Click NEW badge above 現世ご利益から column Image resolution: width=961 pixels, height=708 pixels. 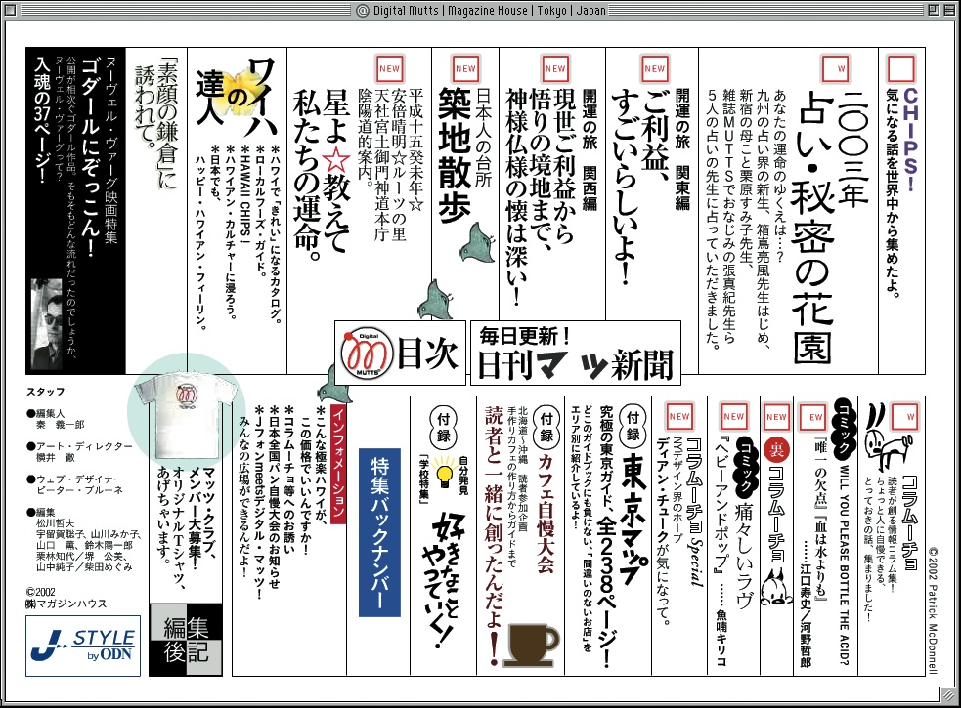555,68
